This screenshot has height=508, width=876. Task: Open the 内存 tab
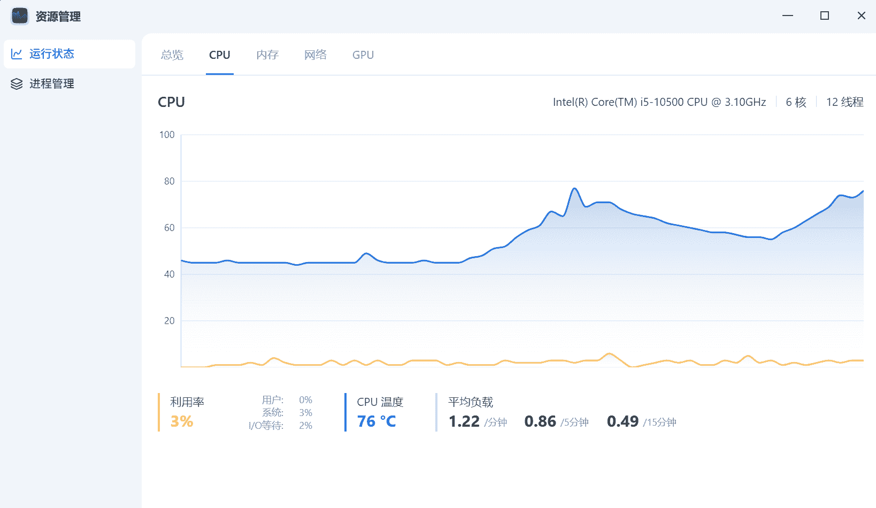(x=267, y=55)
